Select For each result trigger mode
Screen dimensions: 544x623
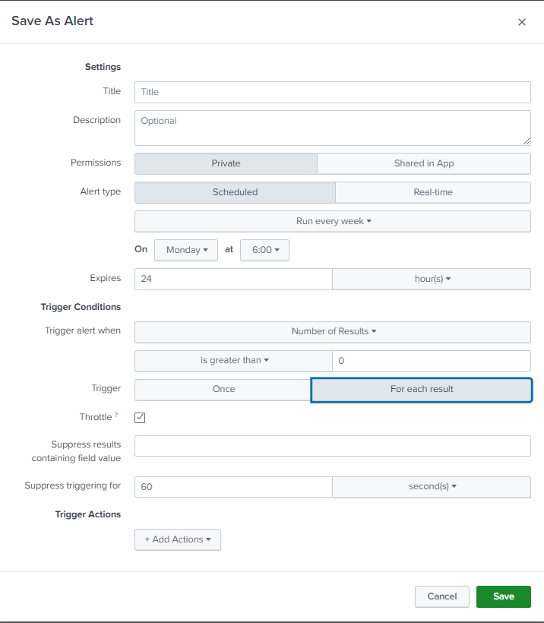(421, 389)
